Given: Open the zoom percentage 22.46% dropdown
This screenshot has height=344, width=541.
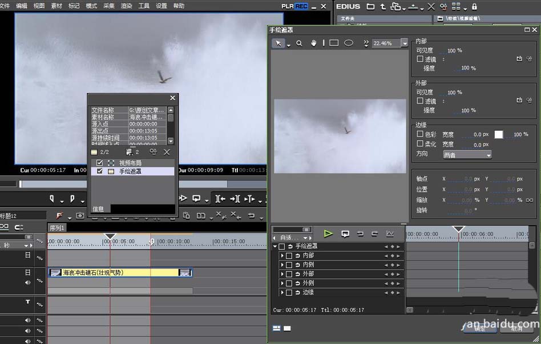Looking at the screenshot, I should coord(405,43).
